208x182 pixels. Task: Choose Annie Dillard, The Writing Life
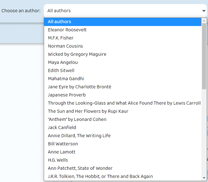pyautogui.click(x=123, y=136)
